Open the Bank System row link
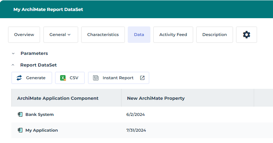The height and width of the screenshot is (143, 273). tap(39, 115)
